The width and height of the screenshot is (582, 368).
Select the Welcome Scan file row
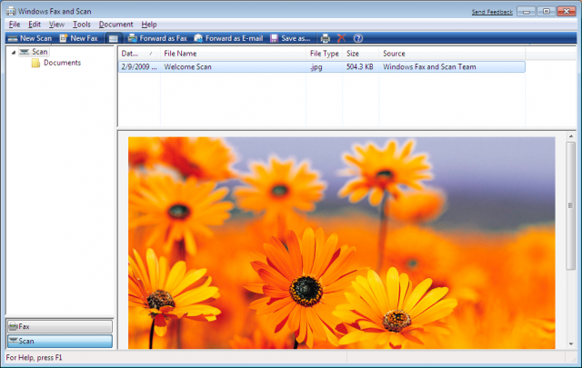coord(321,66)
